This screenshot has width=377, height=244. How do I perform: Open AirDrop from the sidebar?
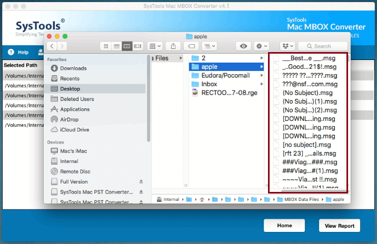pyautogui.click(x=95, y=119)
